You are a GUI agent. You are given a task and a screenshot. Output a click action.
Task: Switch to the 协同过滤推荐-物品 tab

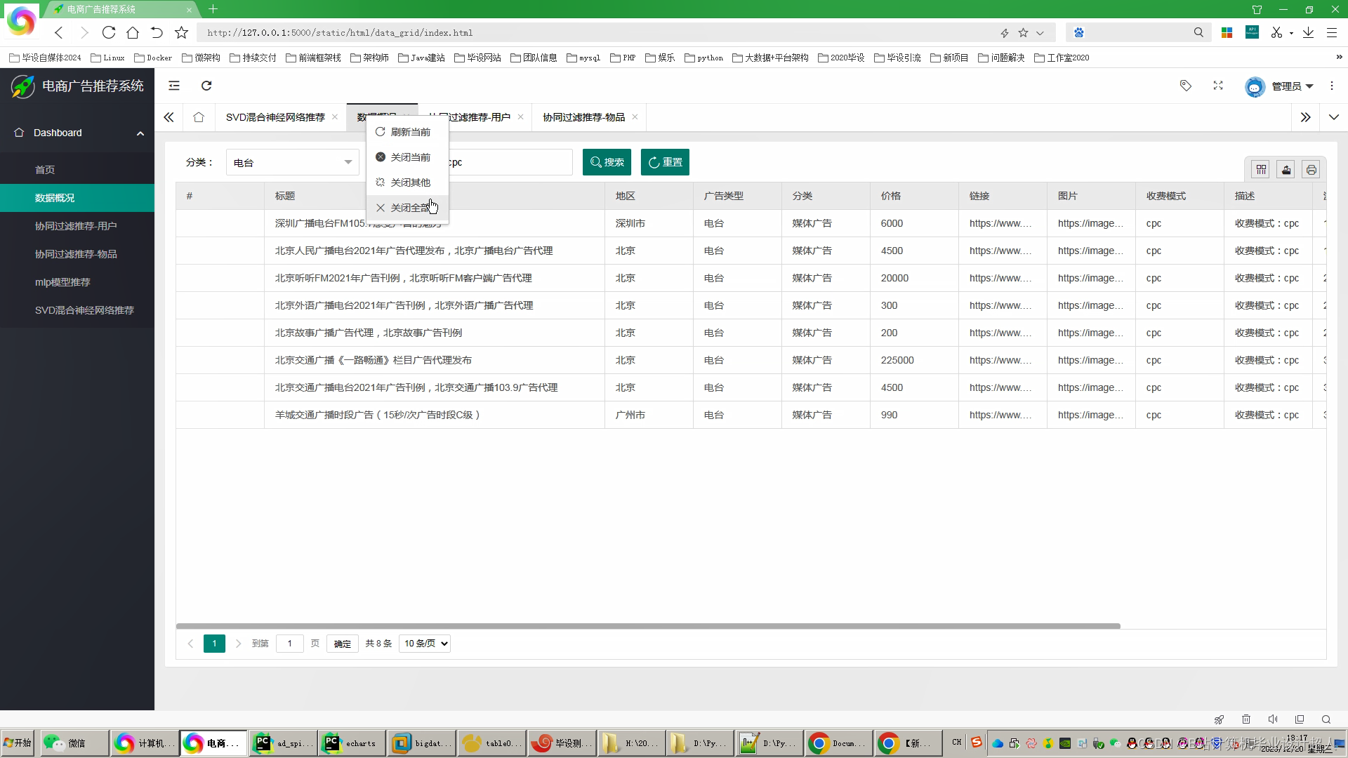583,117
